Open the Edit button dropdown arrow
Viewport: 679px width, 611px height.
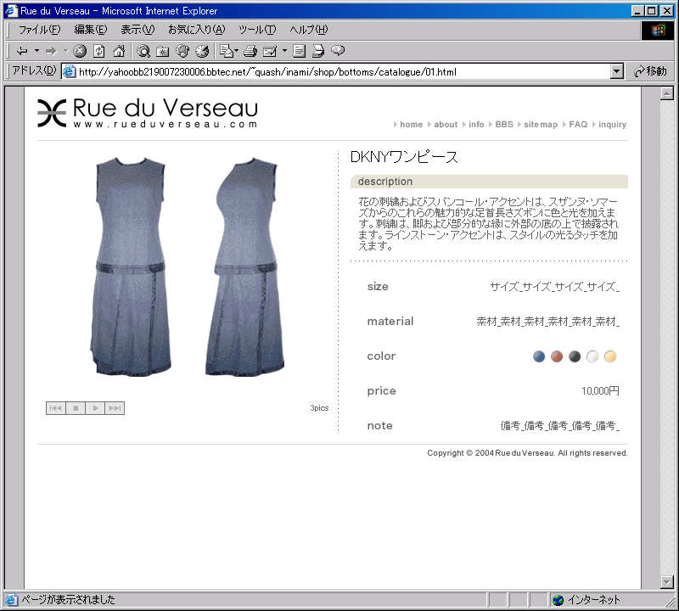pyautogui.click(x=284, y=51)
